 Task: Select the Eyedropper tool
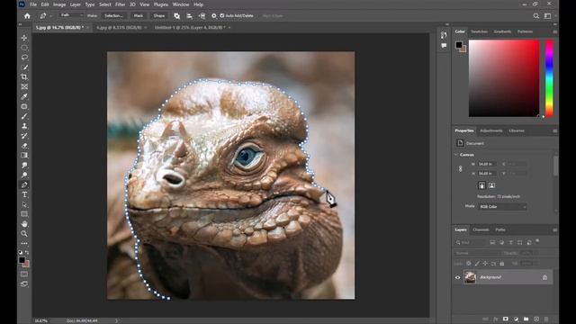click(24, 96)
